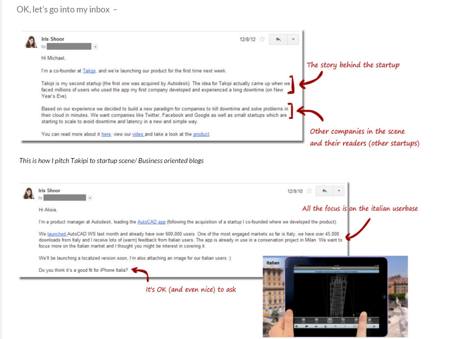Open the Takipi link in first email
The width and height of the screenshot is (450, 339).
click(89, 71)
